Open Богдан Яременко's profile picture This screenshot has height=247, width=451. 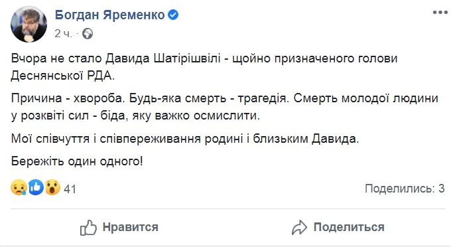click(29, 24)
